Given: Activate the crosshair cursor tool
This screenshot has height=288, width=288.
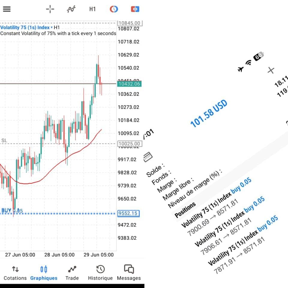Looking at the screenshot, I should [50, 9].
